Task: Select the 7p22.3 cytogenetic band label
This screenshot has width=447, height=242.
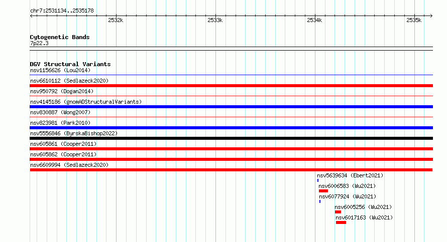Action: tap(39, 43)
